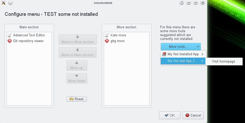
Task: Expand My Not Inst App 2 submenu arrow
Action: (x=202, y=61)
